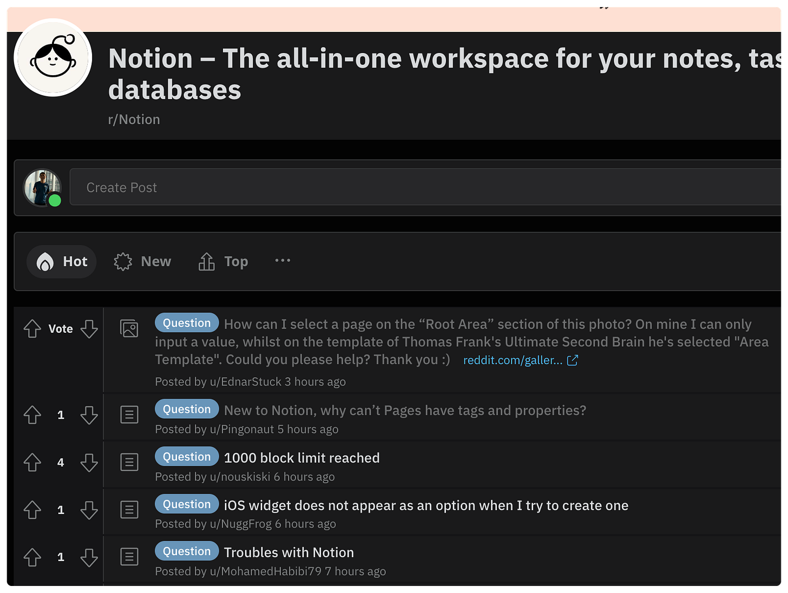Click the text post icon for Pages tags post

129,415
